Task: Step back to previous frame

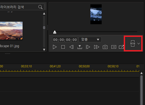Action: coord(72,47)
